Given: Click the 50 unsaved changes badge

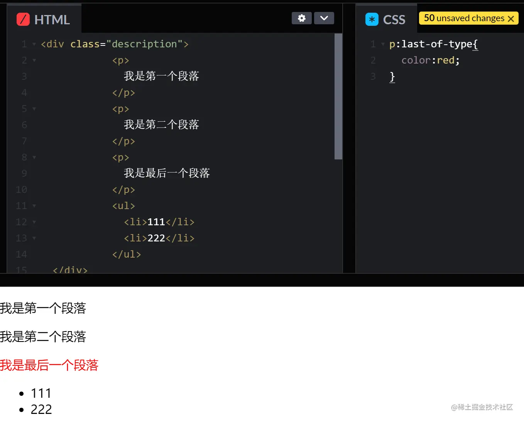Looking at the screenshot, I should 468,18.
